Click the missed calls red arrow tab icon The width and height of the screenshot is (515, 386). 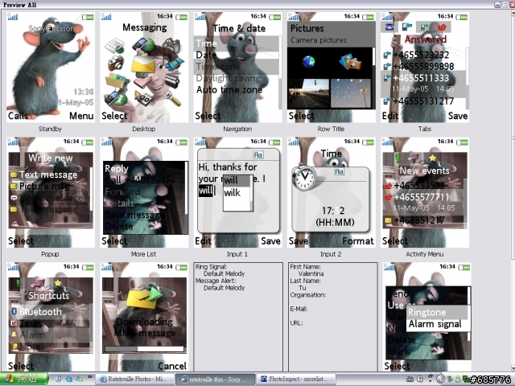pos(442,27)
